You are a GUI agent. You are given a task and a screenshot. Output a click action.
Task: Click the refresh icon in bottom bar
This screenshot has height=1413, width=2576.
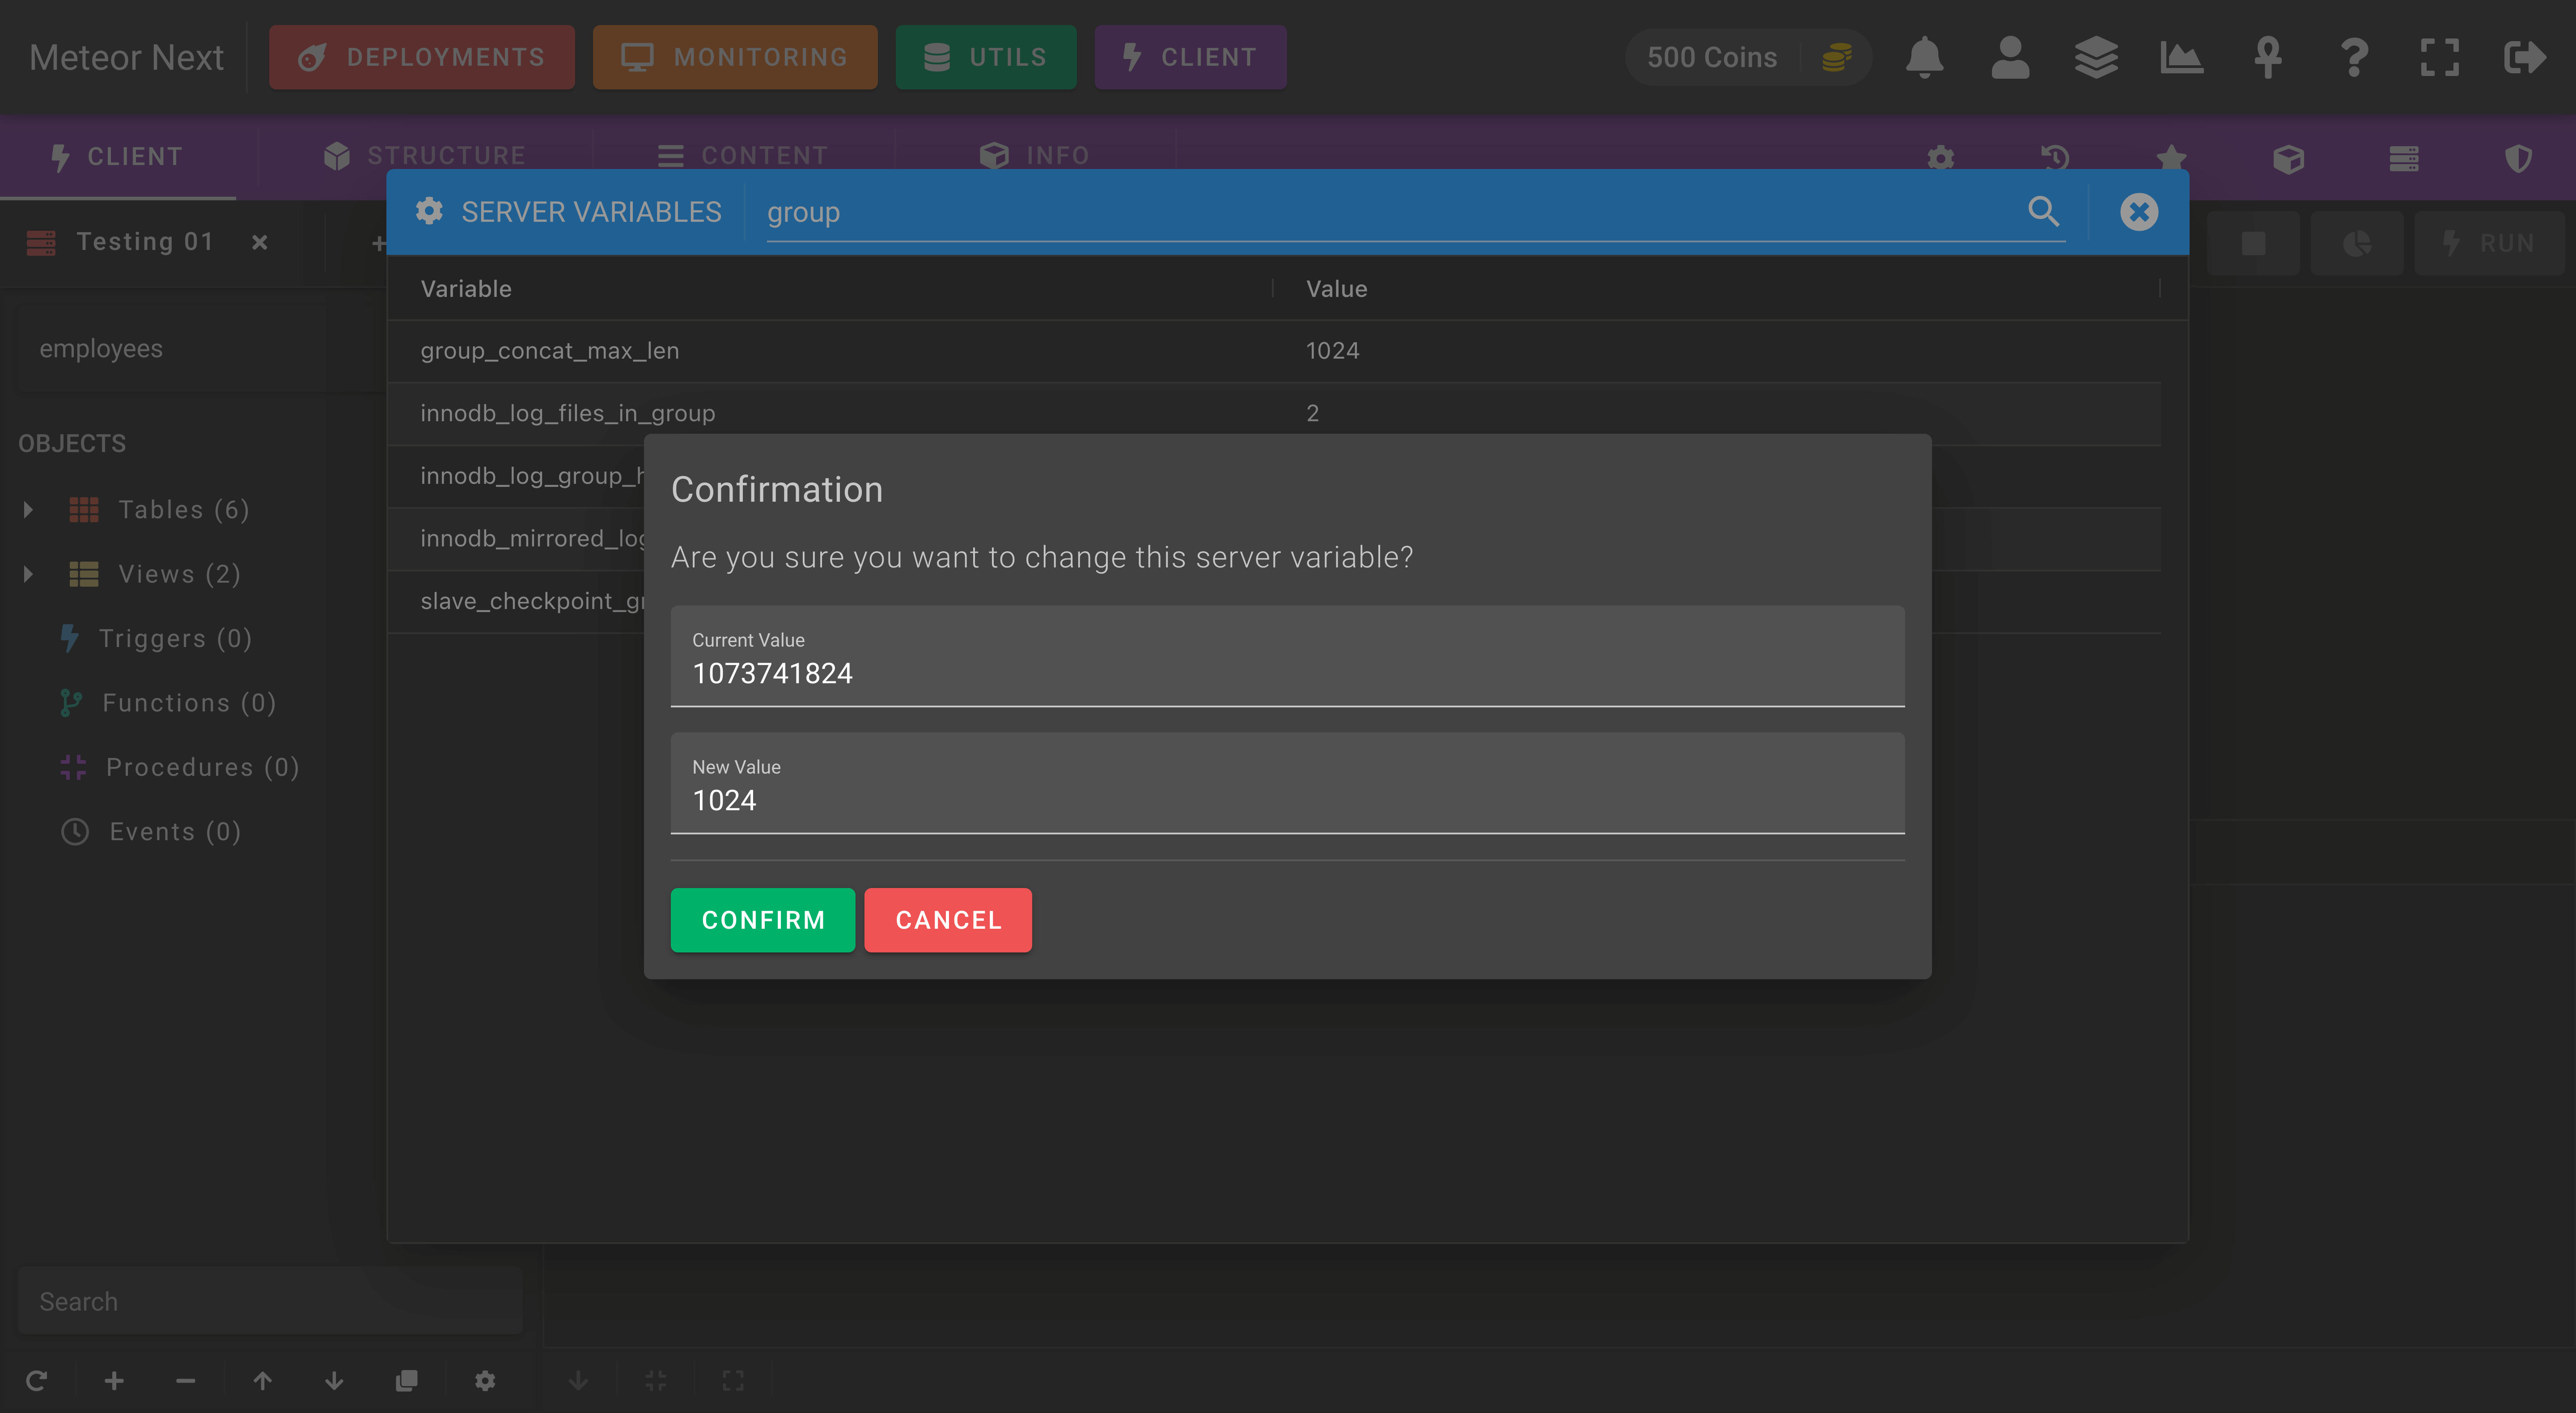click(37, 1381)
